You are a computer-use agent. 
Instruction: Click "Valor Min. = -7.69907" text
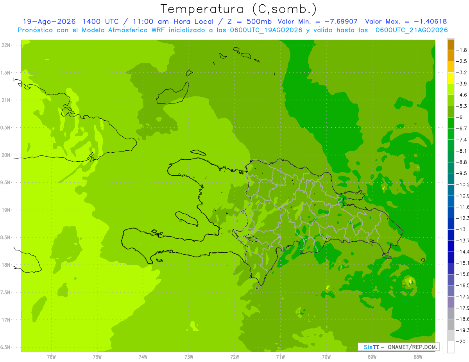(x=319, y=21)
